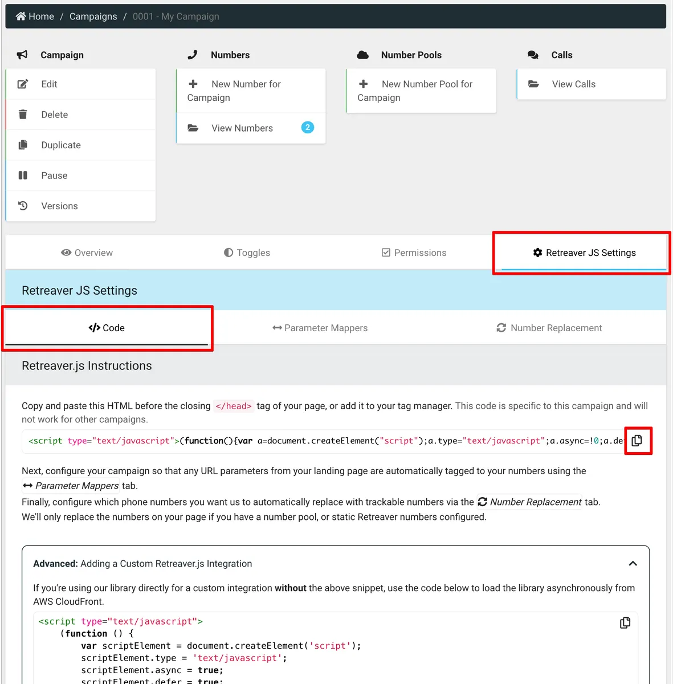
Task: Select the Code sub-tab
Action: point(107,328)
